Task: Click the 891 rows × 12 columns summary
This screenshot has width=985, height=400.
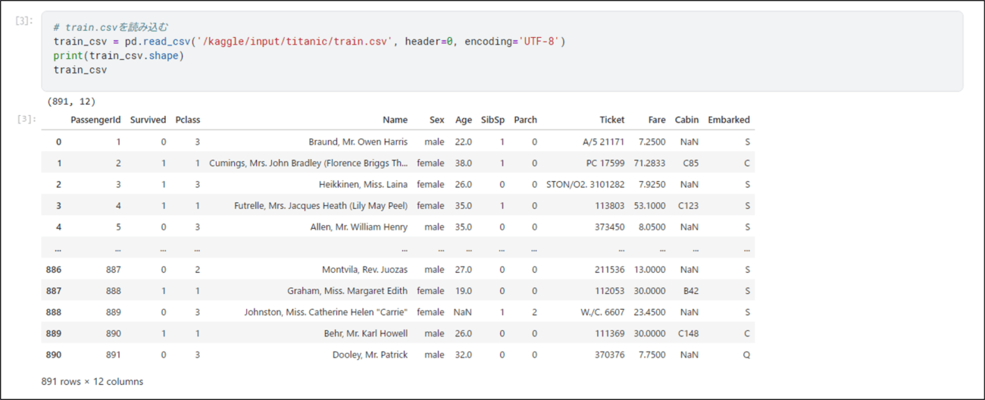Action: click(92, 381)
